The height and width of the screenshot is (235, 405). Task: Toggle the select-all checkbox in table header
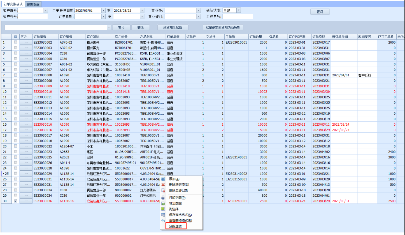click(x=16, y=37)
